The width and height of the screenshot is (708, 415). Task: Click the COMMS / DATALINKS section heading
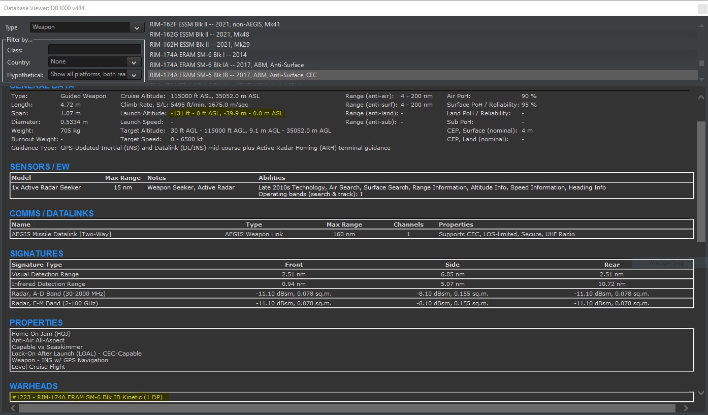click(52, 213)
